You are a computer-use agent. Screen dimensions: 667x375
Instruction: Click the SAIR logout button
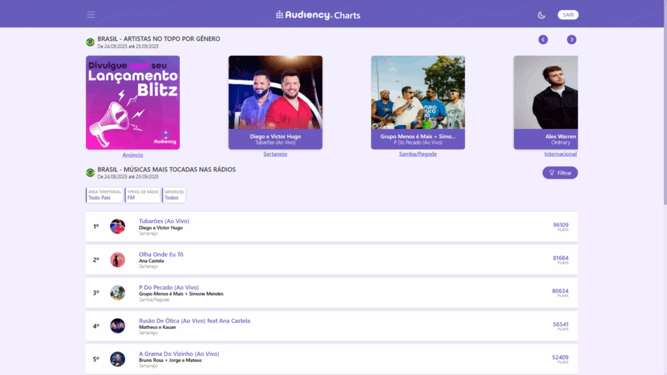point(567,15)
